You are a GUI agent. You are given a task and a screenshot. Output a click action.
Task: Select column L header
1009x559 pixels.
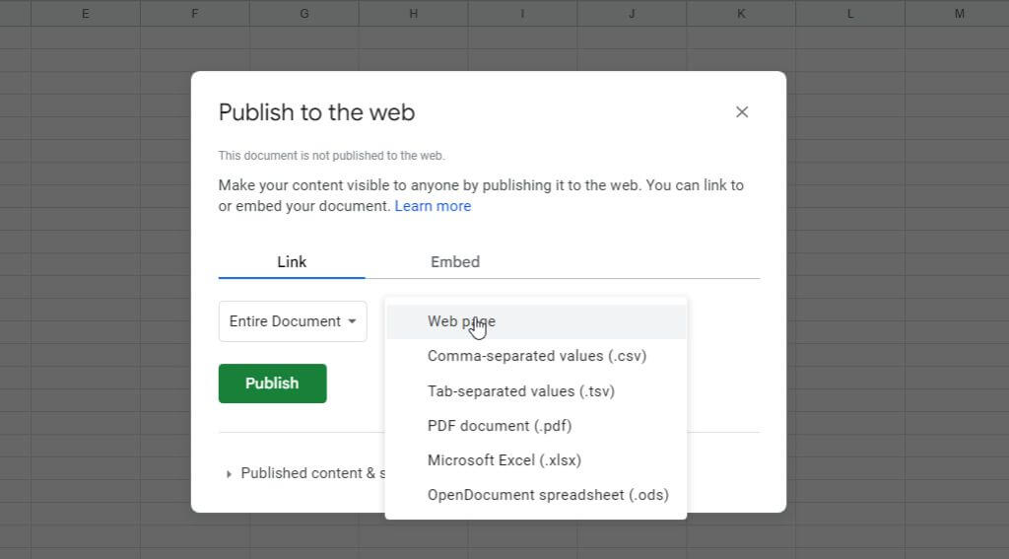pos(849,14)
